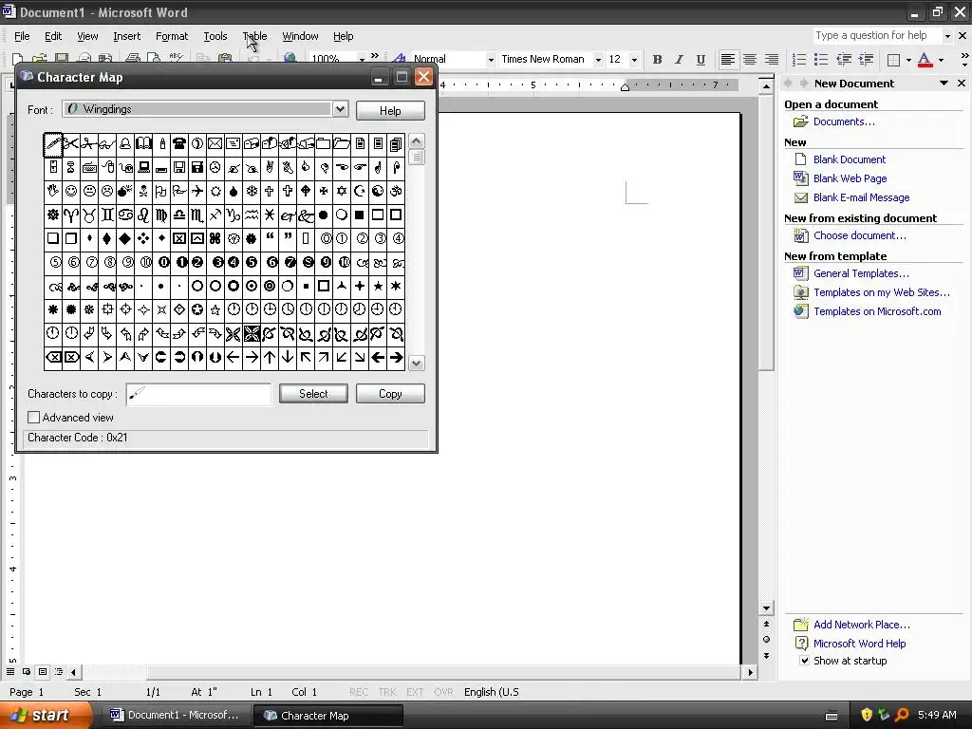
Task: Click the Type a question for help box
Action: [877, 36]
